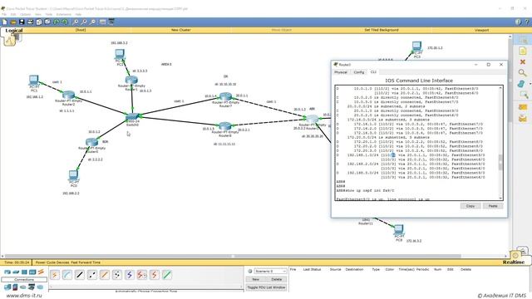The width and height of the screenshot is (532, 299).
Task: Click the New file toolbar icon
Action: (5, 22)
